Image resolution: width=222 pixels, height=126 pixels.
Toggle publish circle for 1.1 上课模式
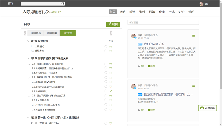pos(106,47)
